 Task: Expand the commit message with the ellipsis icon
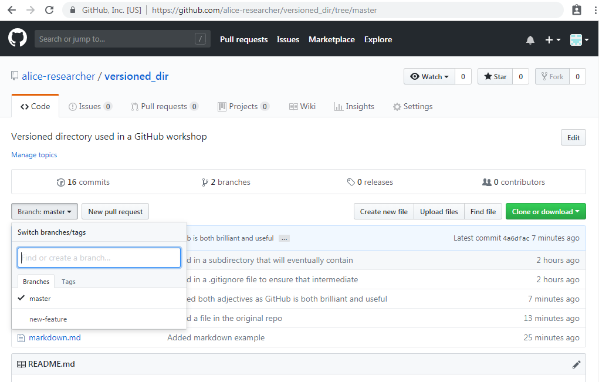(x=284, y=238)
